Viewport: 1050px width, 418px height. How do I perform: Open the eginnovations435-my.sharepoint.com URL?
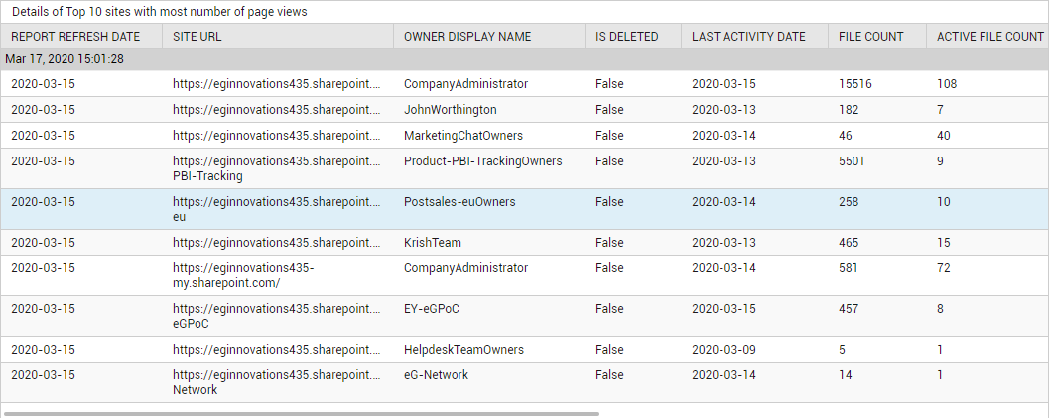243,275
